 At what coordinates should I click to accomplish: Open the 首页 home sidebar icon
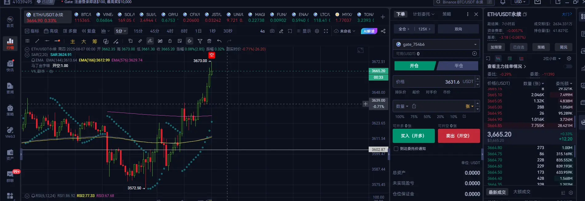pyautogui.click(x=10, y=22)
